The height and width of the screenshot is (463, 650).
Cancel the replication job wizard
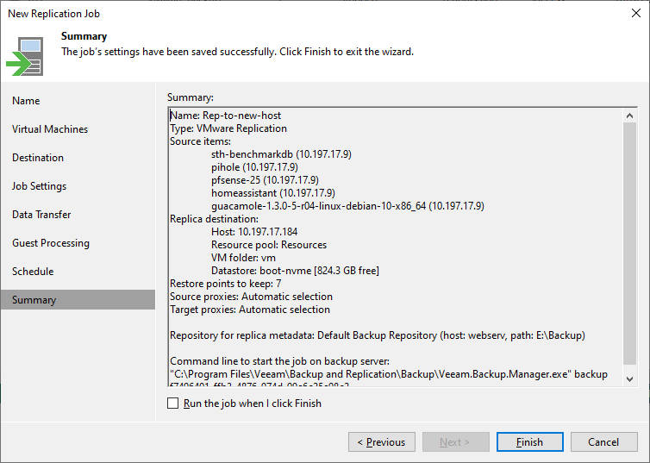[x=603, y=442]
